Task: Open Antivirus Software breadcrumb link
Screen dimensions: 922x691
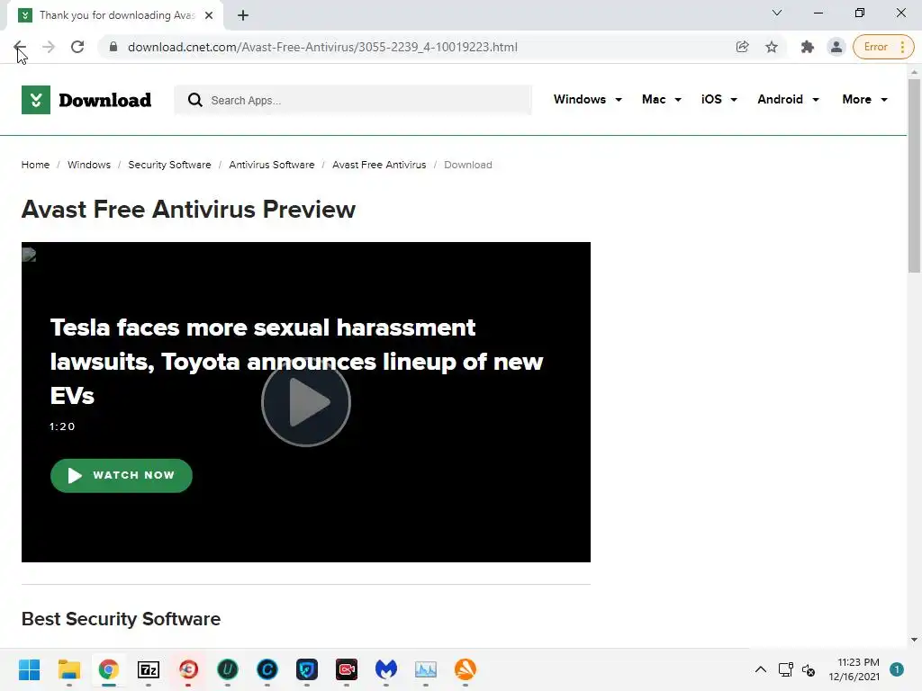Action: coord(272,165)
